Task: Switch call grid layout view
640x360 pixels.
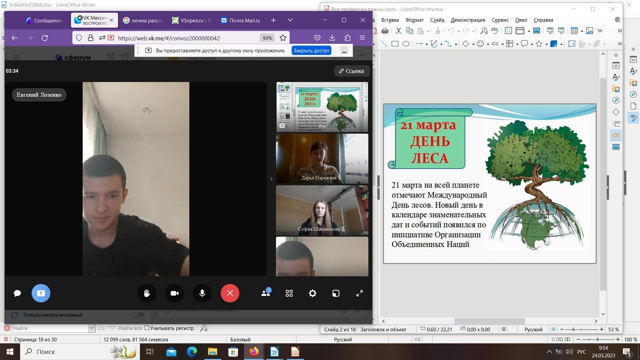Action: (289, 293)
